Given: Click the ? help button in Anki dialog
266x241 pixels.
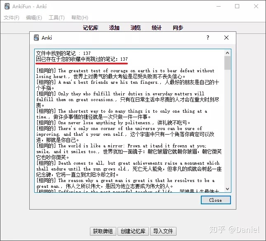Looking at the screenshot, I should pos(208,38).
